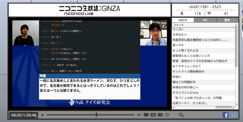This screenshot has width=243, height=122.
Task: Click the horizontal scrollbar right arrow
Action: [233, 108]
